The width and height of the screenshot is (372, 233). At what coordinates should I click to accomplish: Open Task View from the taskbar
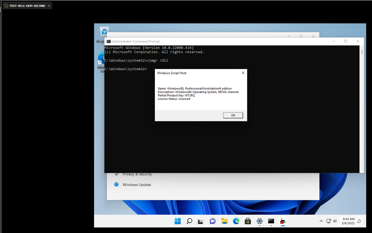(201, 221)
